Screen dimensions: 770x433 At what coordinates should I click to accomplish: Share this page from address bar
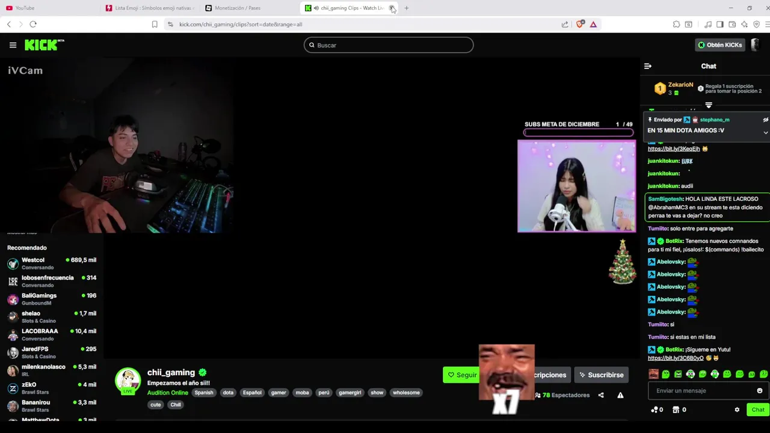565,25
